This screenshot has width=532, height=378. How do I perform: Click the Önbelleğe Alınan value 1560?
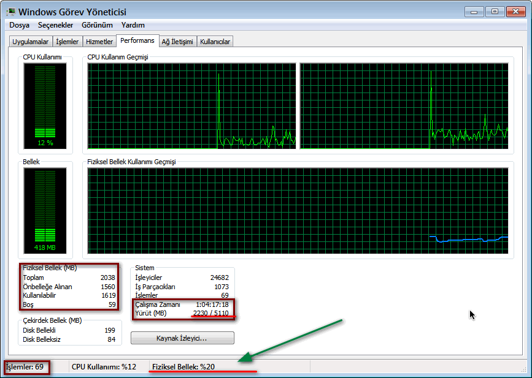(x=108, y=287)
